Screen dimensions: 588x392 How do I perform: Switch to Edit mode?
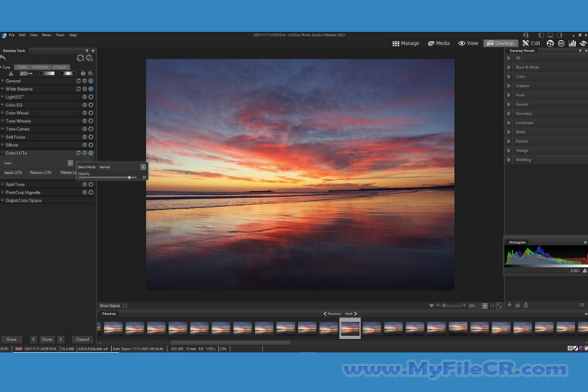pyautogui.click(x=532, y=43)
